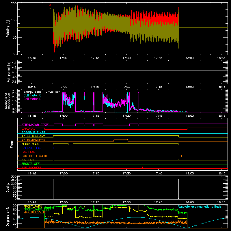The height and width of the screenshot is (231, 231).
Task: Click the '3.0' tick on modulation axis
Action: click(x=14, y=90)
